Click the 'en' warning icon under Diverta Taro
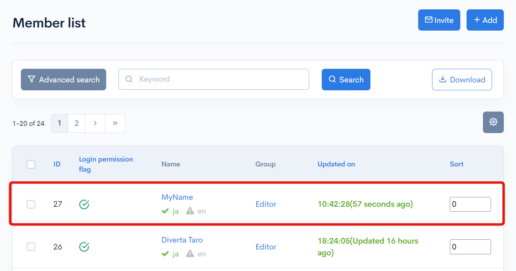 point(190,254)
